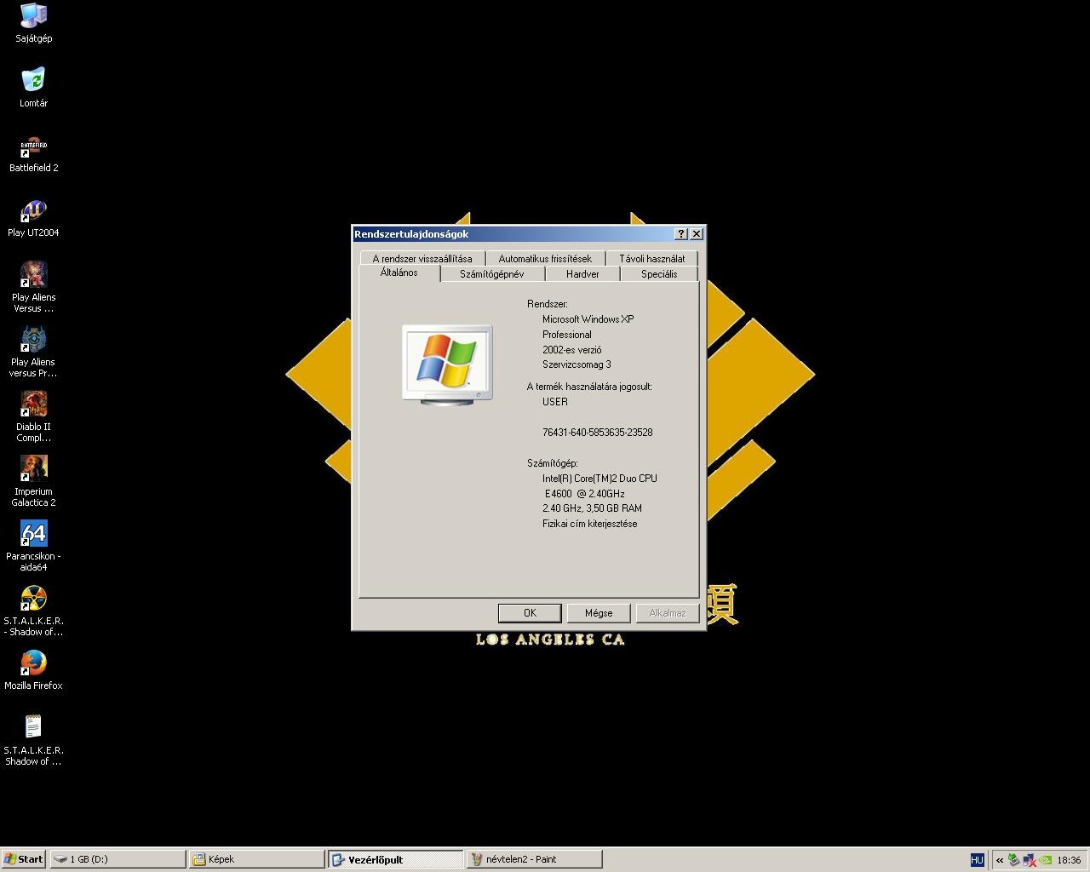Select the Diablo II Compl... shortcut
1090x872 pixels.
click(33, 416)
